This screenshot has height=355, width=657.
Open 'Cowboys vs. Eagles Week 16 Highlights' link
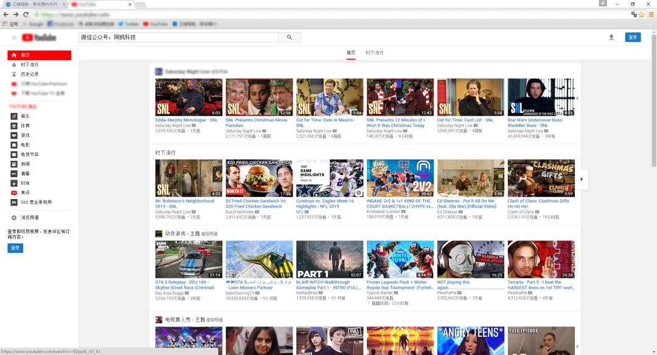325,204
